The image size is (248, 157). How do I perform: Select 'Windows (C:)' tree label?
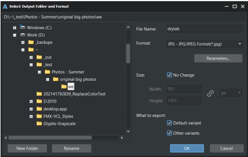pos(39,28)
